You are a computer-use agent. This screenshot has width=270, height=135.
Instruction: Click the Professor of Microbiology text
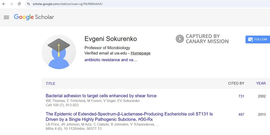click(x=107, y=48)
